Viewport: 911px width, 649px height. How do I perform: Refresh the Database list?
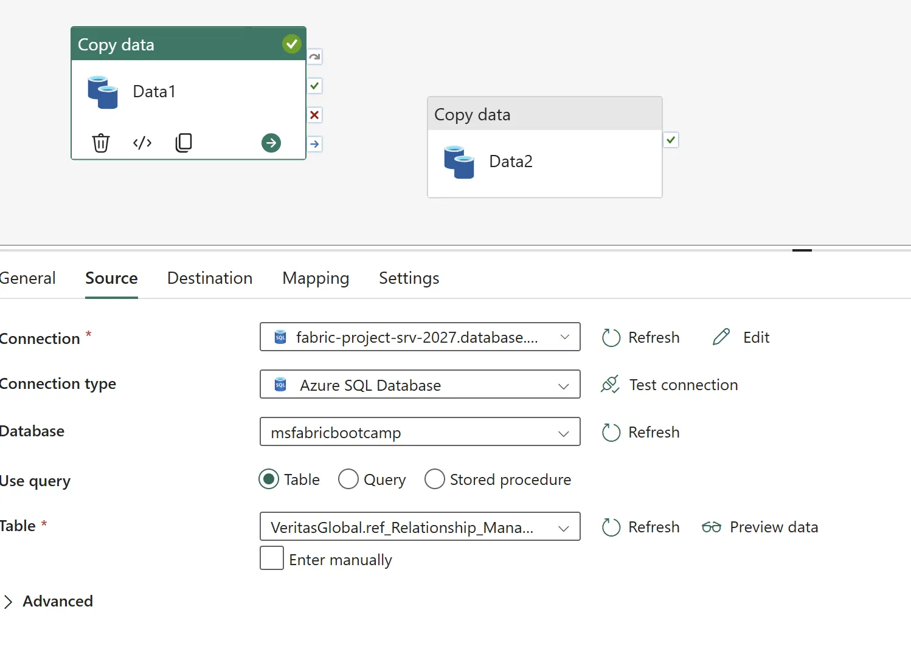click(x=641, y=432)
